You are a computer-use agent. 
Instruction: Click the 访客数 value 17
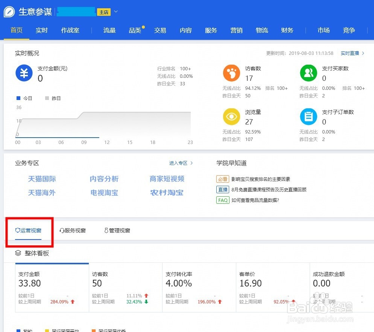click(x=249, y=78)
